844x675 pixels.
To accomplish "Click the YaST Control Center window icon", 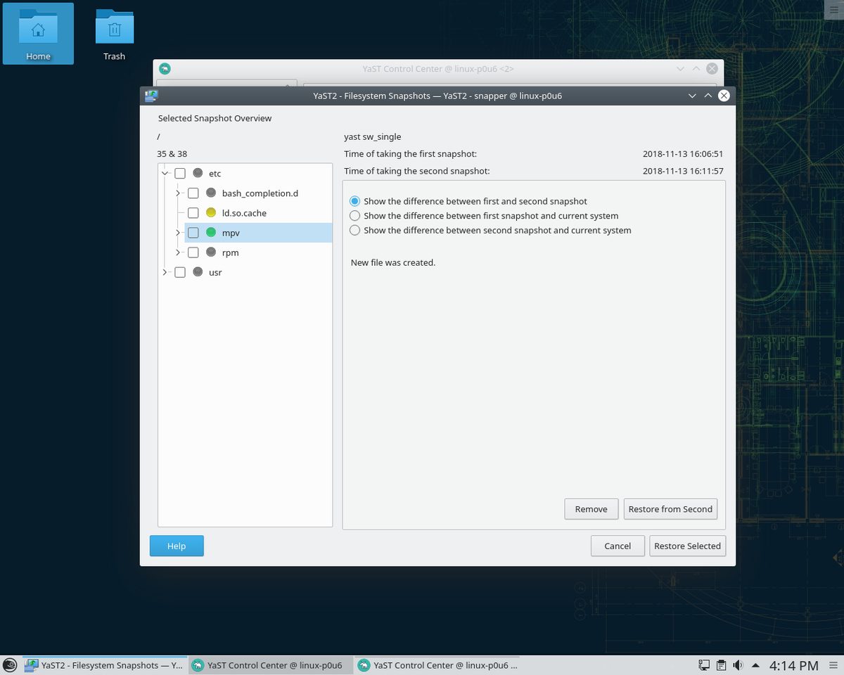I will [x=165, y=69].
